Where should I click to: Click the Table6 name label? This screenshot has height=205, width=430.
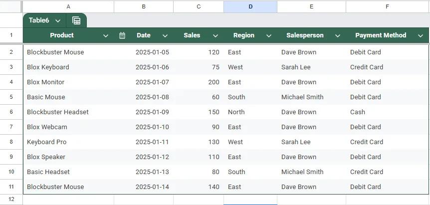(39, 20)
